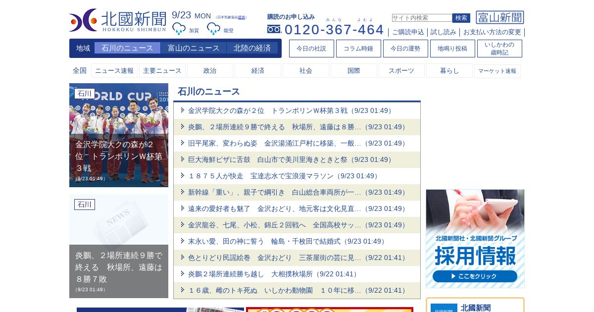
Task: Open the 試し読み link
Action: (444, 32)
